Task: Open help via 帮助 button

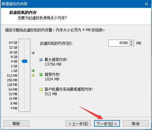Action: pyautogui.click(x=16, y=123)
